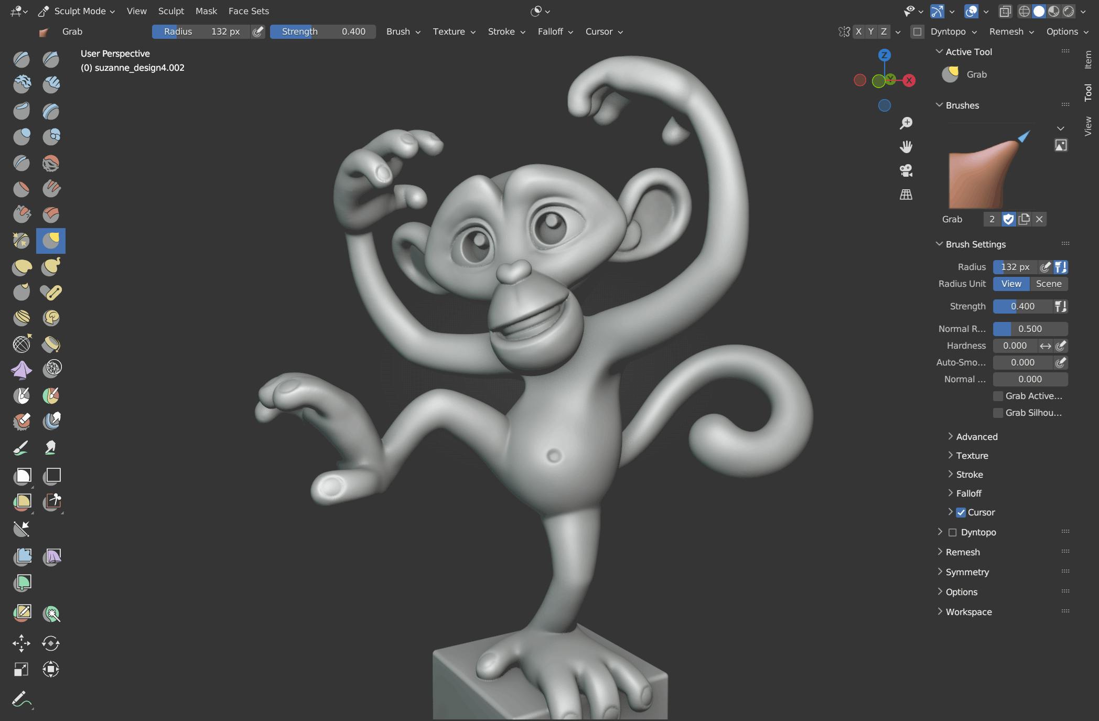The image size is (1099, 721).
Task: Expand the Symmetry panel
Action: click(967, 572)
